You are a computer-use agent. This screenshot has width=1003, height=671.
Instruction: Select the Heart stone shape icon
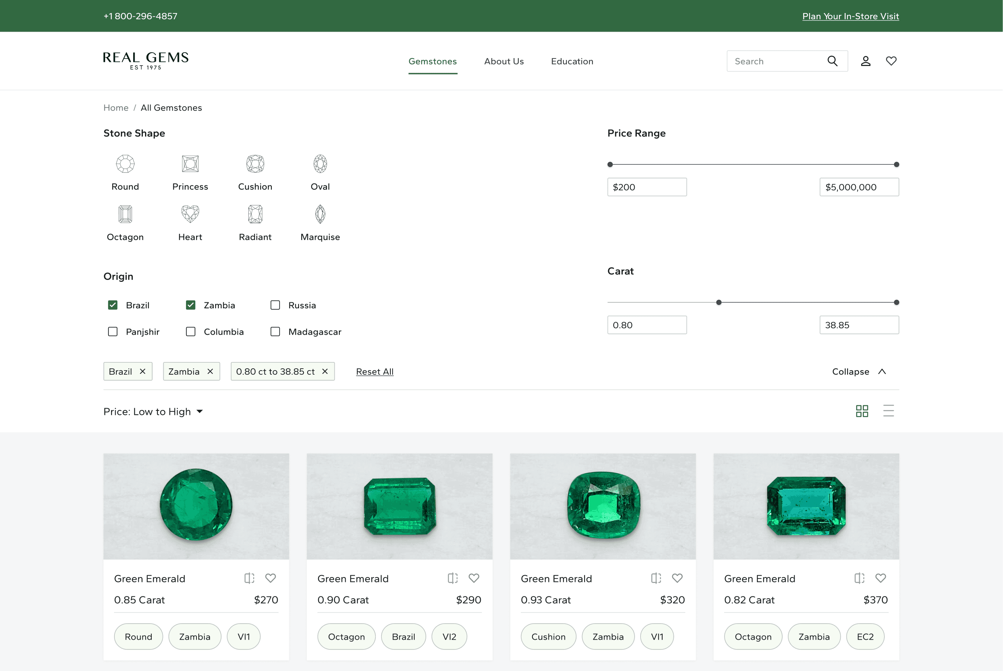click(190, 214)
